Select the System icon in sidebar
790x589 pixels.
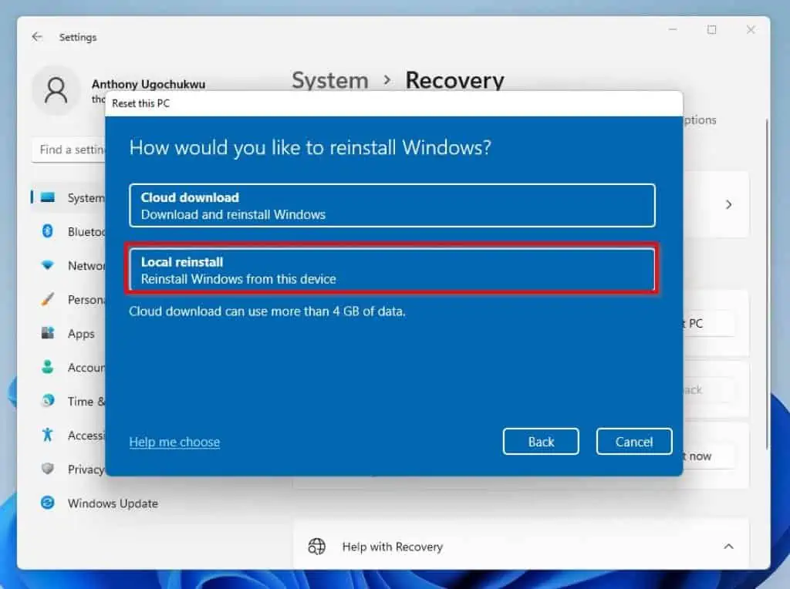click(x=49, y=197)
